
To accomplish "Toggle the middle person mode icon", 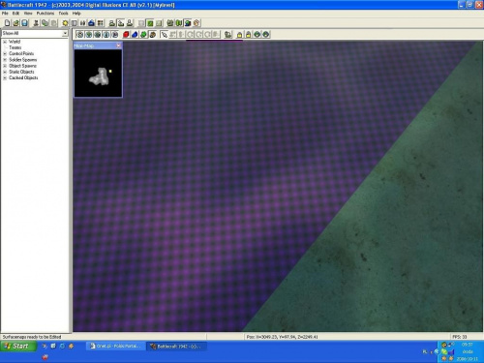I will coord(120,23).
